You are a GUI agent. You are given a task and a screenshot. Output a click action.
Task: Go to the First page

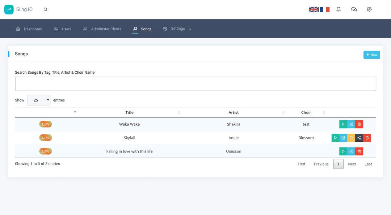301,164
